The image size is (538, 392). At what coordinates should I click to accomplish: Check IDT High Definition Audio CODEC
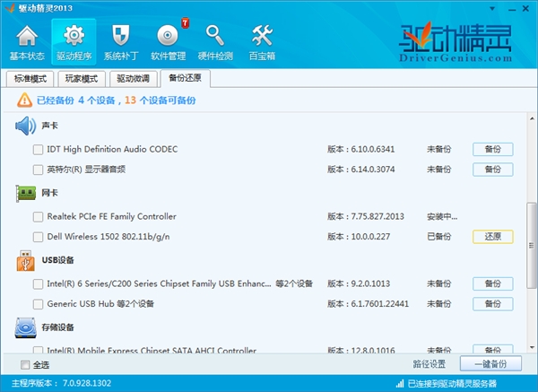pyautogui.click(x=38, y=150)
